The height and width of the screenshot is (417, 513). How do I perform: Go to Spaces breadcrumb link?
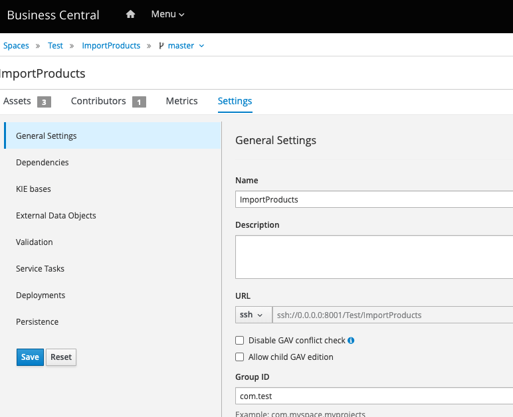pyautogui.click(x=16, y=46)
